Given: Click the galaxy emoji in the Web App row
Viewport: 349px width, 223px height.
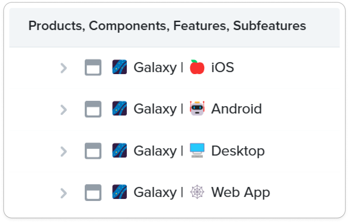Looking at the screenshot, I should tap(119, 192).
